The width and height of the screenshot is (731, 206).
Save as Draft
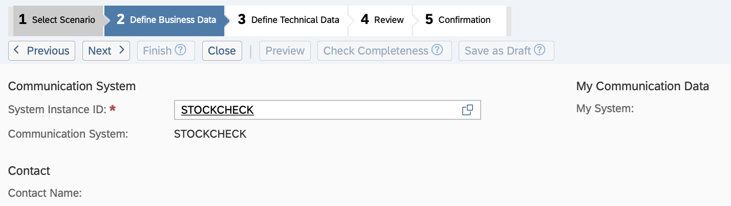(498, 51)
